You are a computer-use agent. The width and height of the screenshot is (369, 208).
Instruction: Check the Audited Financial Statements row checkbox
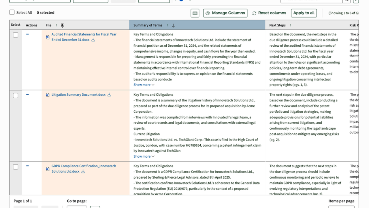(x=16, y=35)
